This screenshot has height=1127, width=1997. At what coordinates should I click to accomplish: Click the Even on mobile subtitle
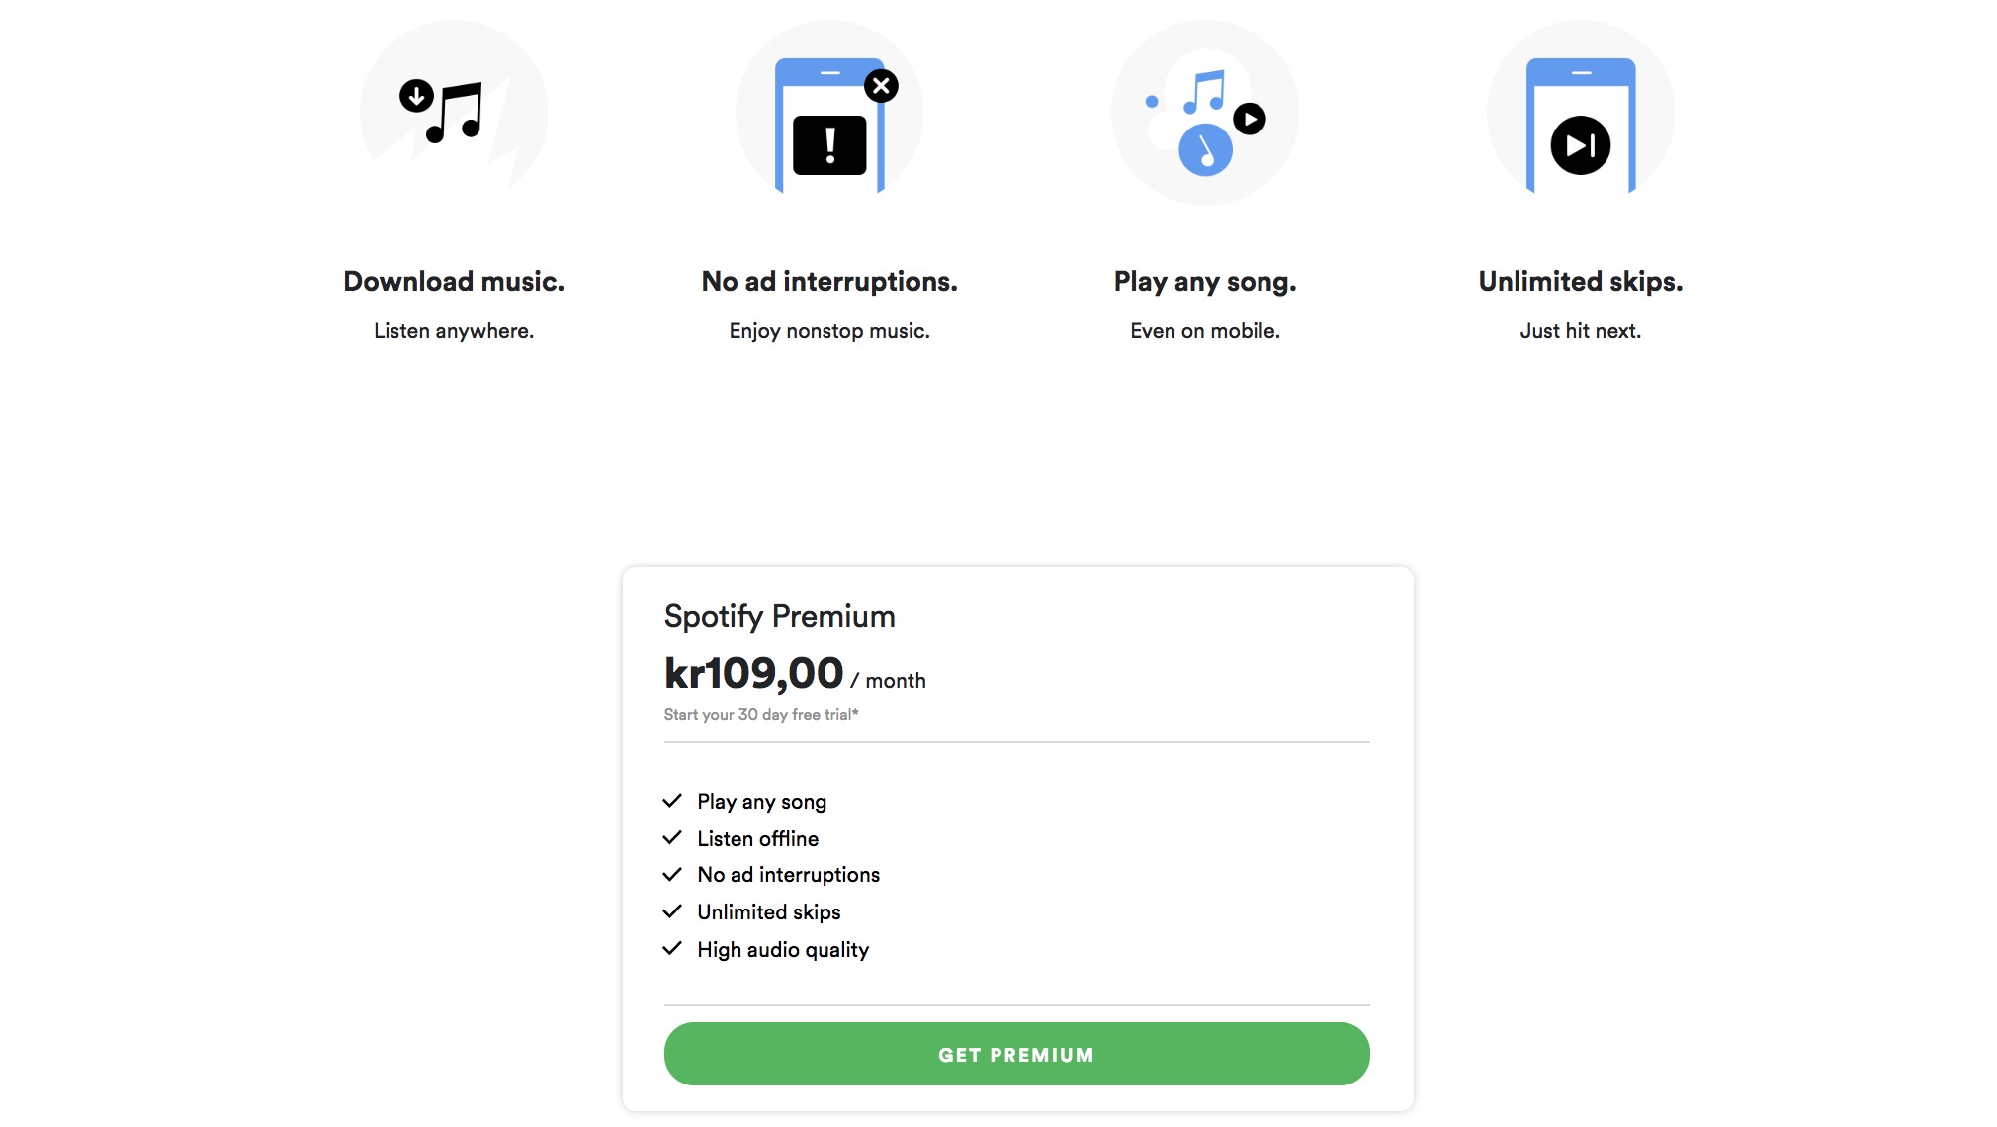(x=1205, y=331)
